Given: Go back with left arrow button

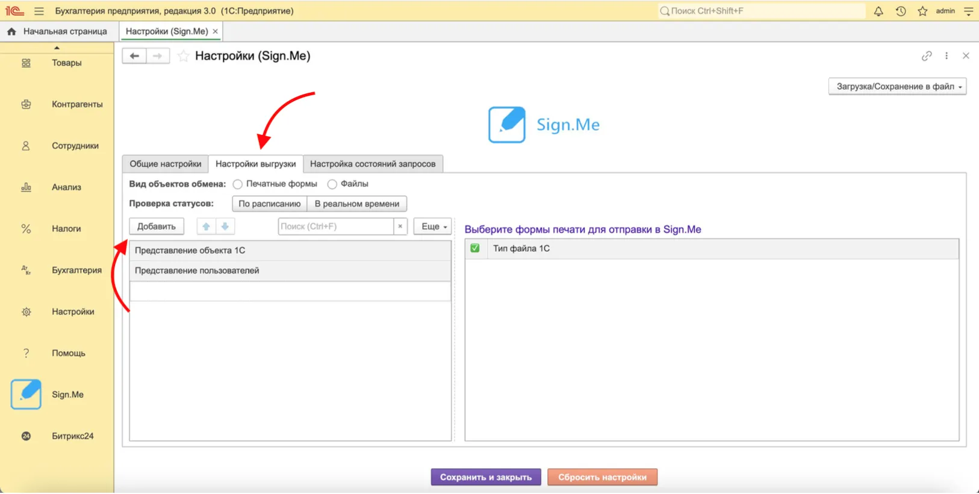Looking at the screenshot, I should tap(134, 56).
